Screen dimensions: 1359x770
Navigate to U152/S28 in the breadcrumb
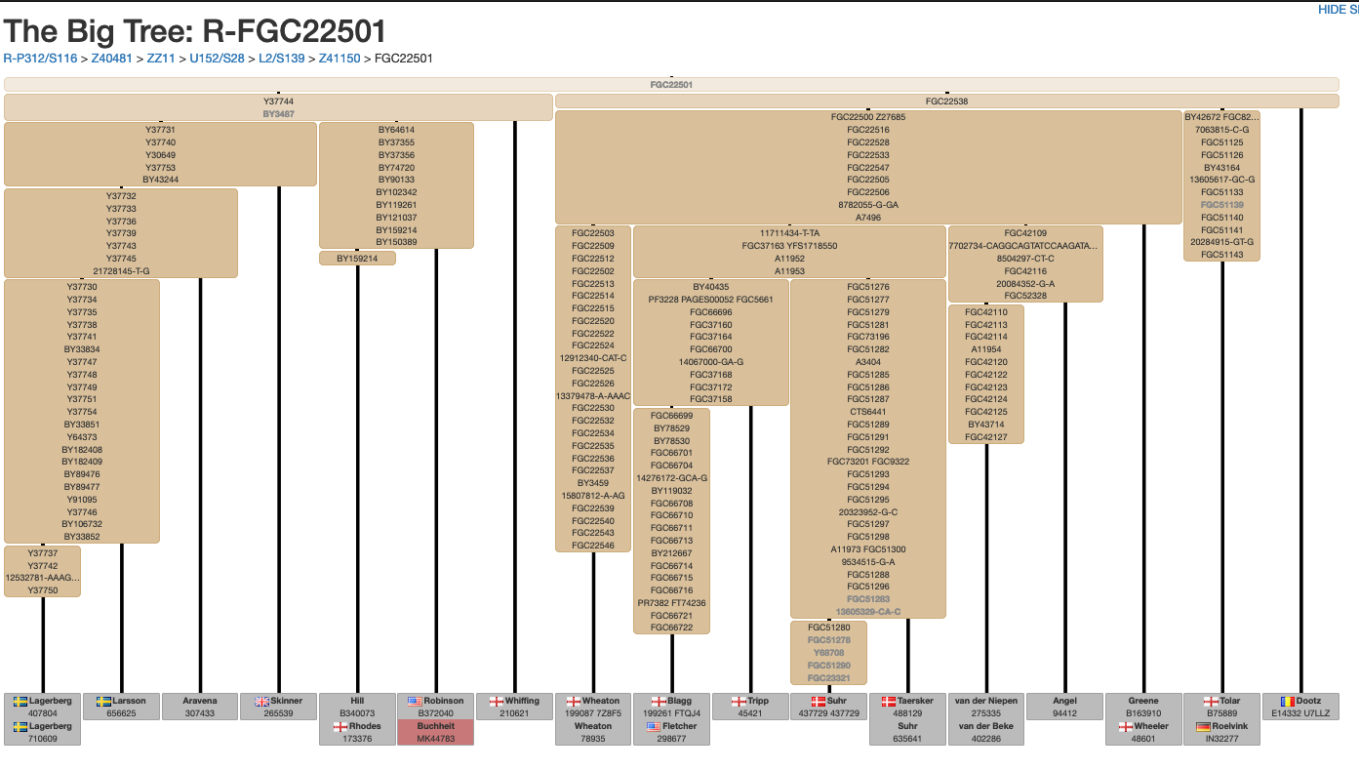coord(217,59)
